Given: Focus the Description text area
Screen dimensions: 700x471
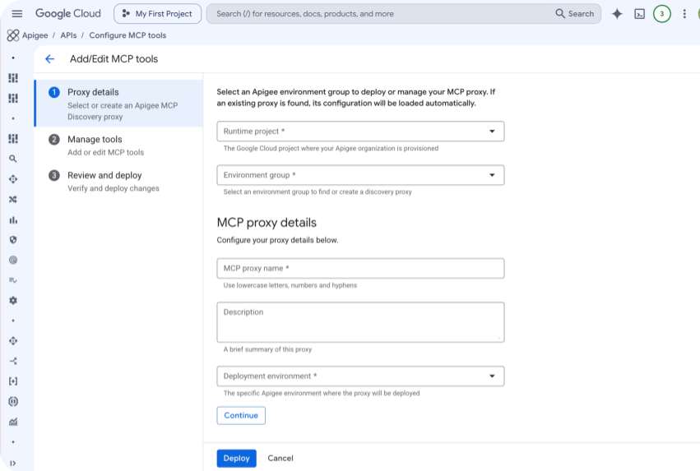Looking at the screenshot, I should 360,322.
